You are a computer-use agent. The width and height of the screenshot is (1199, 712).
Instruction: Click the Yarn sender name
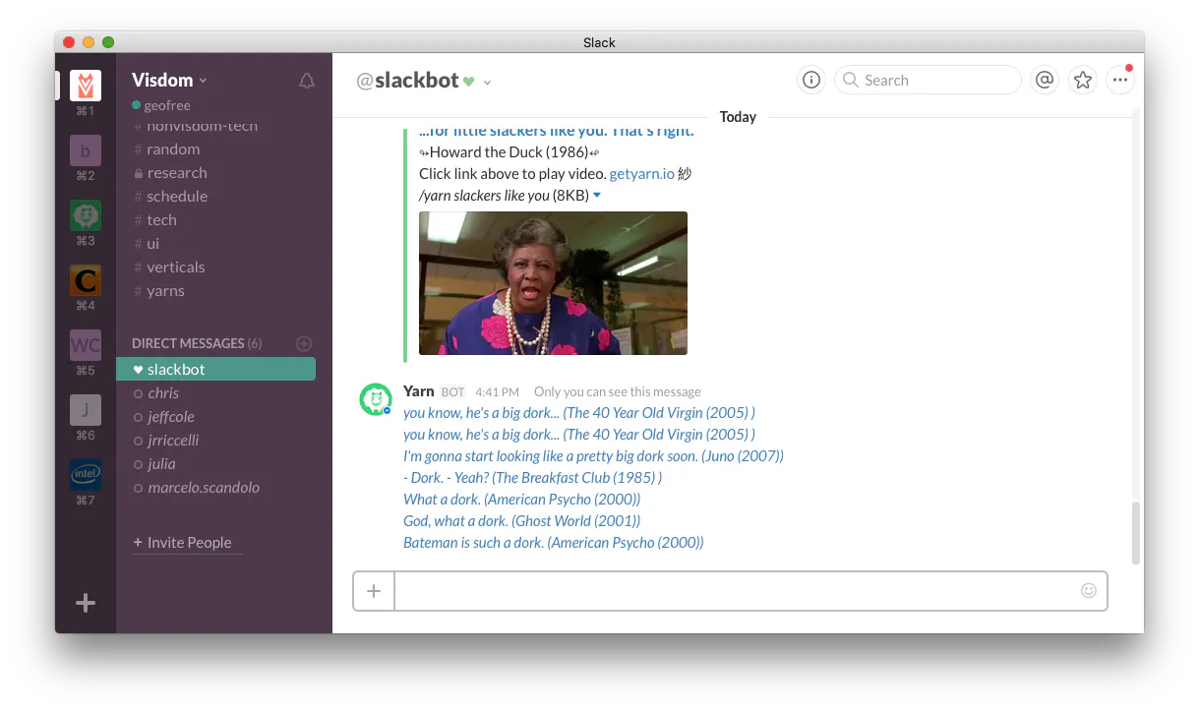tap(419, 391)
